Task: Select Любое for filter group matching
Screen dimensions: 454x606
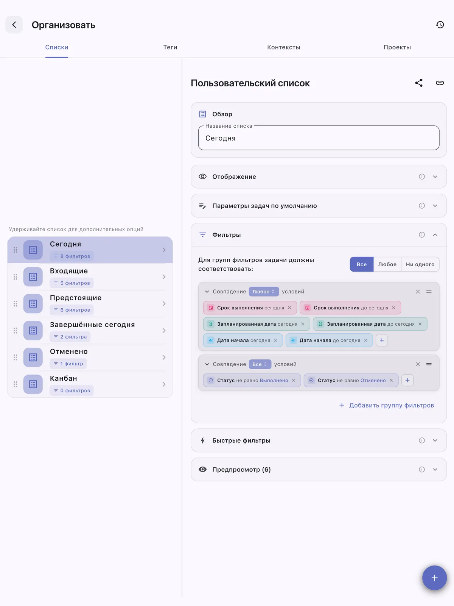Action: pos(387,264)
